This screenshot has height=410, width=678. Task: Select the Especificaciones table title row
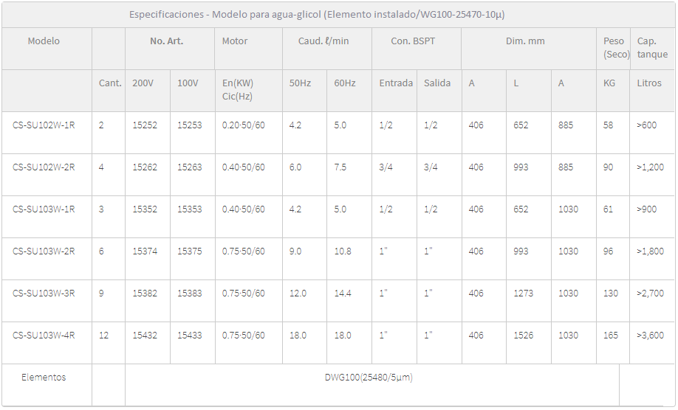(317, 15)
